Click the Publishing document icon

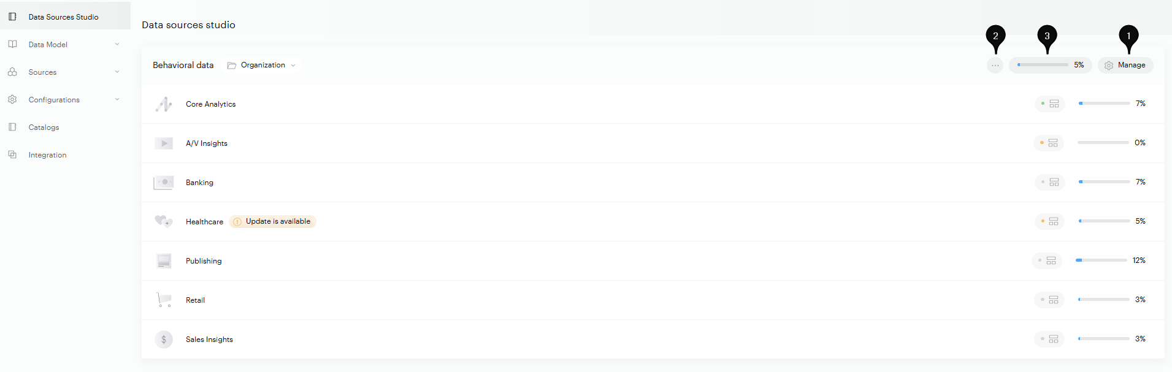coord(164,261)
